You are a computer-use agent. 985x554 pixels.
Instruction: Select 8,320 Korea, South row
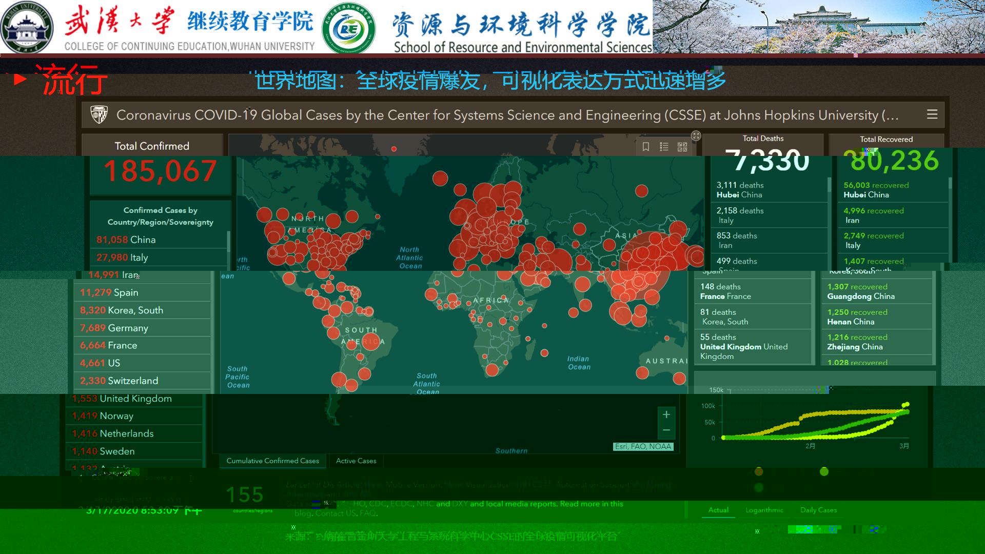[143, 310]
